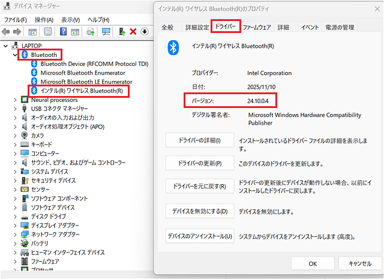Click the キーボード keyboard icon

pyautogui.click(x=25, y=144)
